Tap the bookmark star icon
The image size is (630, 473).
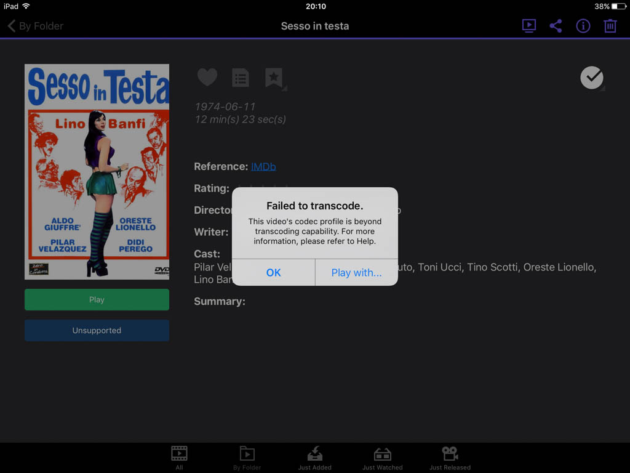(x=274, y=78)
